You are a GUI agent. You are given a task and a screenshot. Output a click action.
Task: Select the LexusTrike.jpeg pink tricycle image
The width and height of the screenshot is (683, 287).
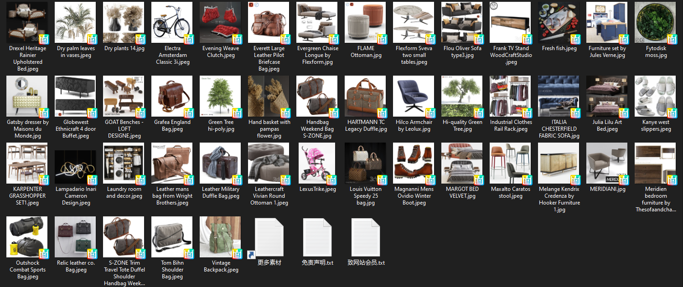(x=317, y=163)
